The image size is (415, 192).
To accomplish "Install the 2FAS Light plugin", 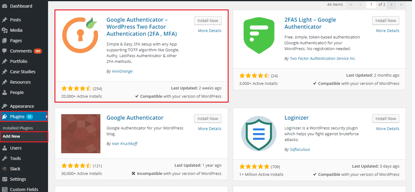I will 386,21.
